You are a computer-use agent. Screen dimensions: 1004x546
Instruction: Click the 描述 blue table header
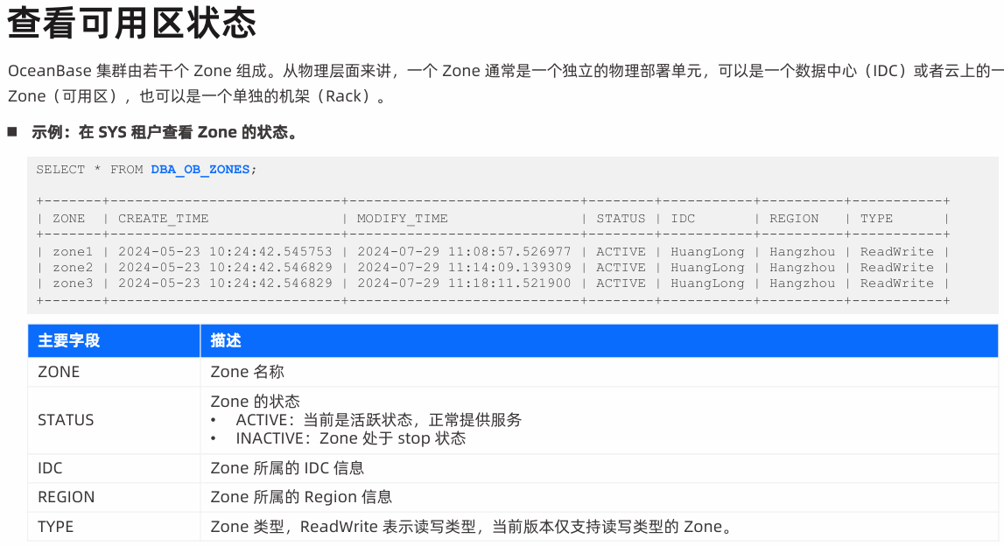click(226, 340)
